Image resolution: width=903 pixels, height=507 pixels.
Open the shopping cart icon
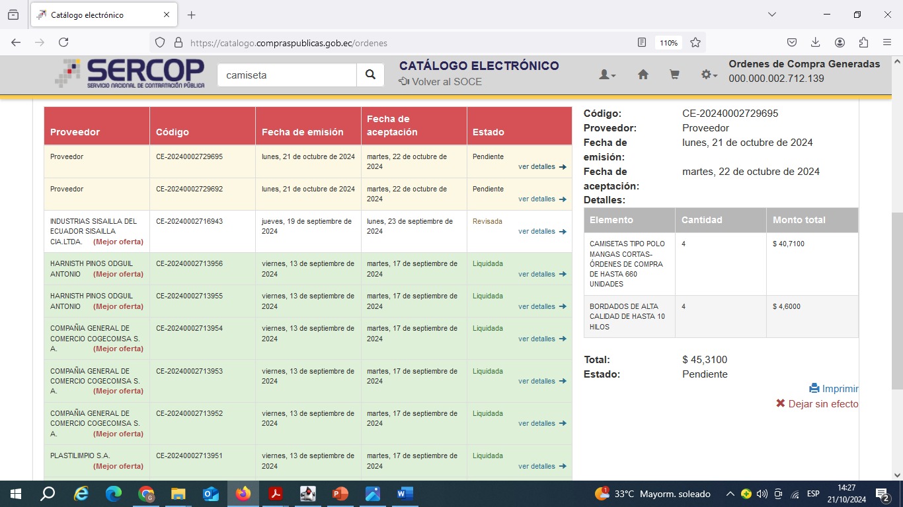(x=674, y=75)
